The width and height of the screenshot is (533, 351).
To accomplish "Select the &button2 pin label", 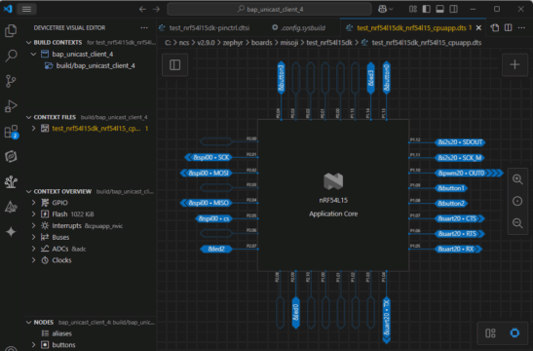I will (x=451, y=204).
